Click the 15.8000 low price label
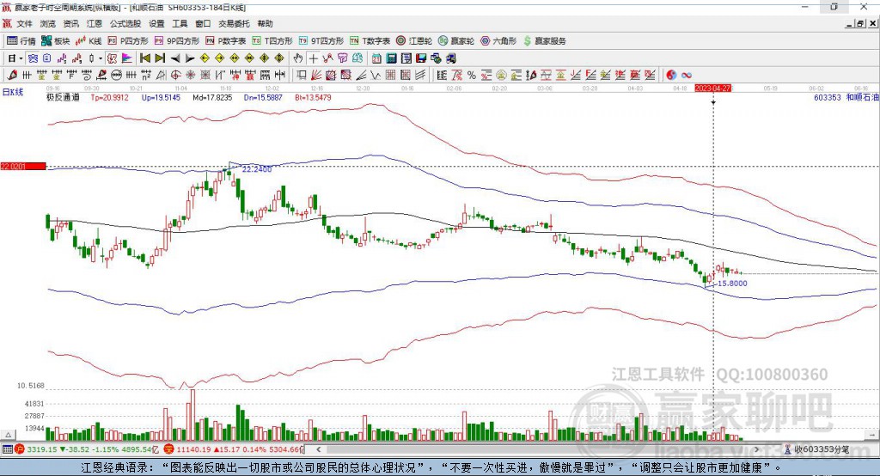Viewport: 880px width, 476px height. click(732, 284)
